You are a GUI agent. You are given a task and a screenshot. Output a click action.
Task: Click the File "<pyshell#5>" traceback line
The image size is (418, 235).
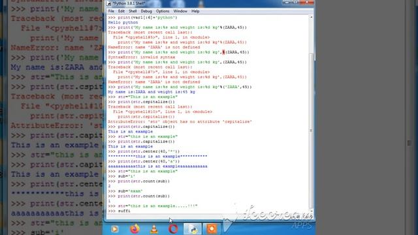point(161,38)
